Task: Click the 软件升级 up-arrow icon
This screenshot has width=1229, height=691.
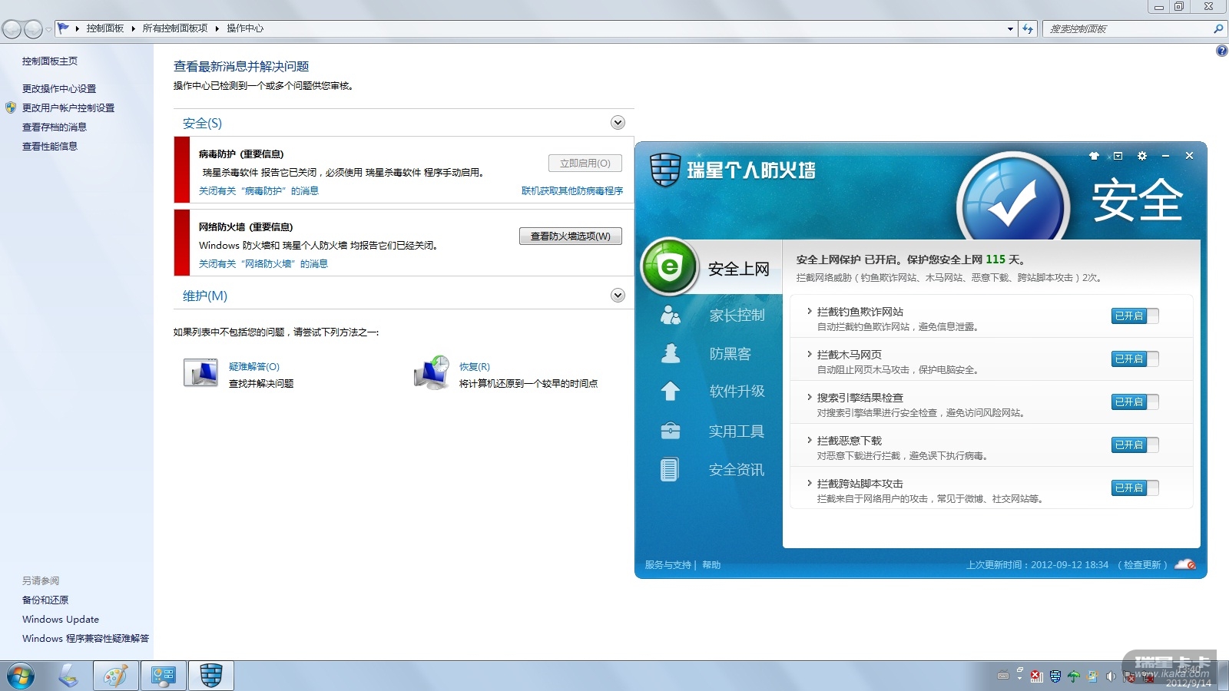Action: [671, 392]
